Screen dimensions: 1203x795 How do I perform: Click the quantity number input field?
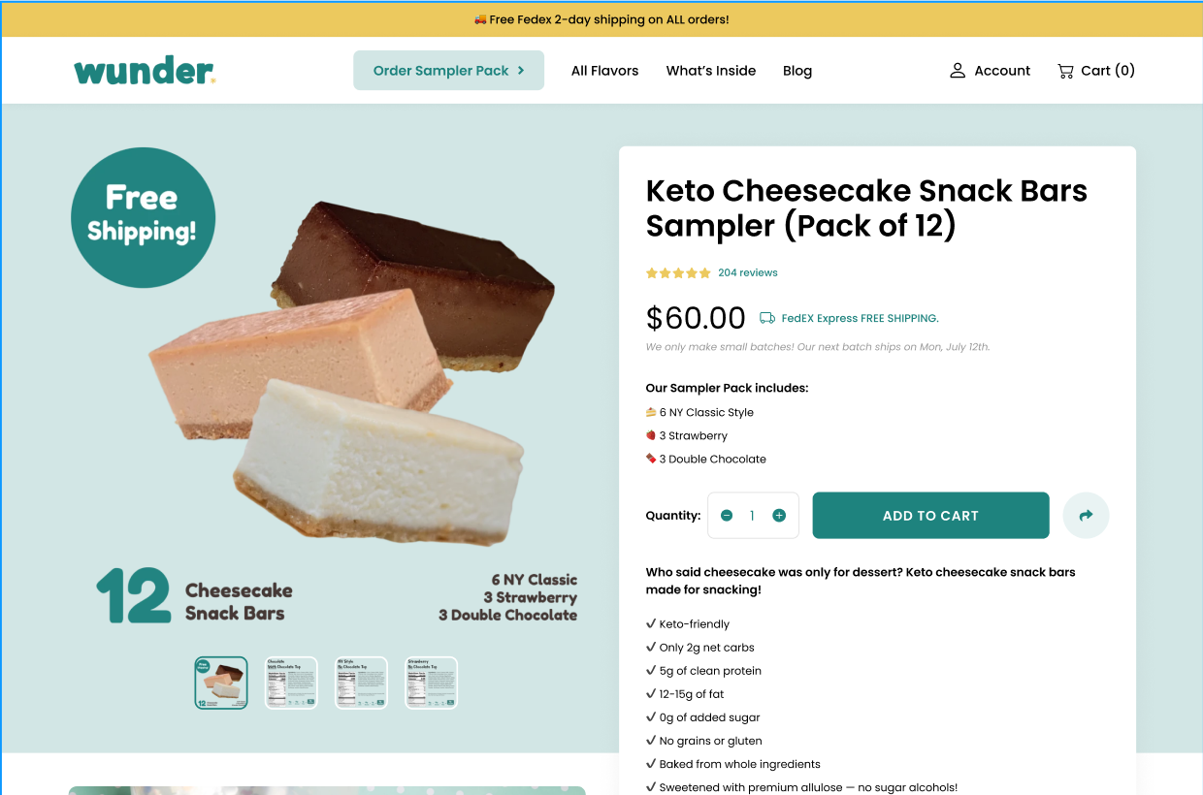752,516
